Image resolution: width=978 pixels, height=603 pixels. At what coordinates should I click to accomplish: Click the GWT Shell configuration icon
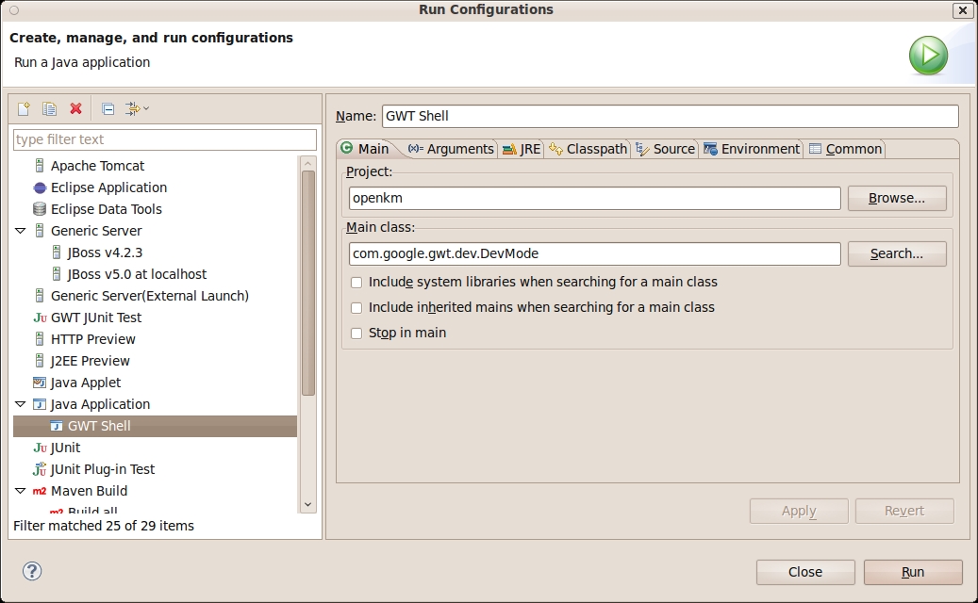pos(57,426)
